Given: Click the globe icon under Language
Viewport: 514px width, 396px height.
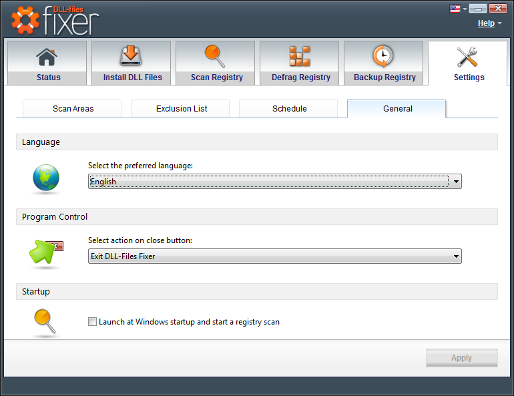Looking at the screenshot, I should click(46, 178).
